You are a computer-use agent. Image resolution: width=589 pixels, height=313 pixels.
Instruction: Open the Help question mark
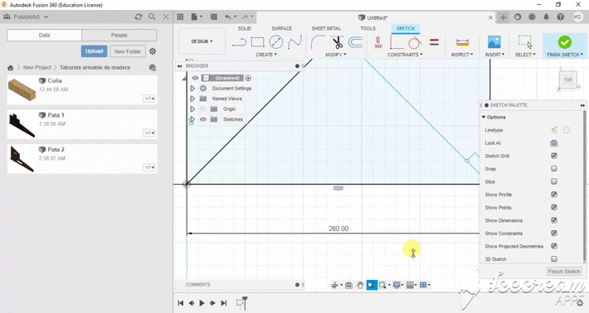(561, 17)
